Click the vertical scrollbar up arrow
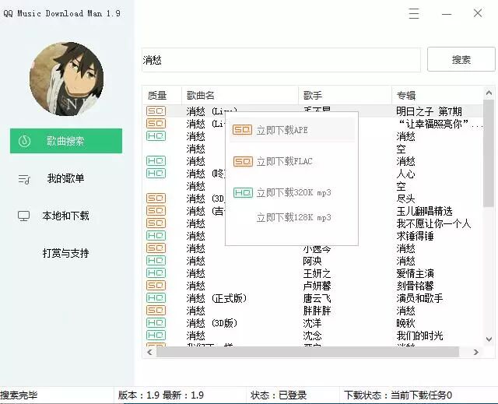This screenshot has width=498, height=404. tap(489, 93)
